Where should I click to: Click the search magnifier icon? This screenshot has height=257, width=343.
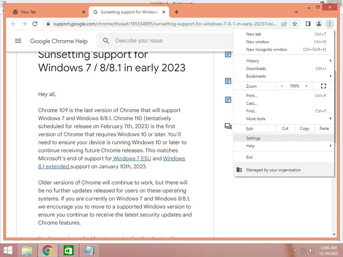(x=106, y=40)
